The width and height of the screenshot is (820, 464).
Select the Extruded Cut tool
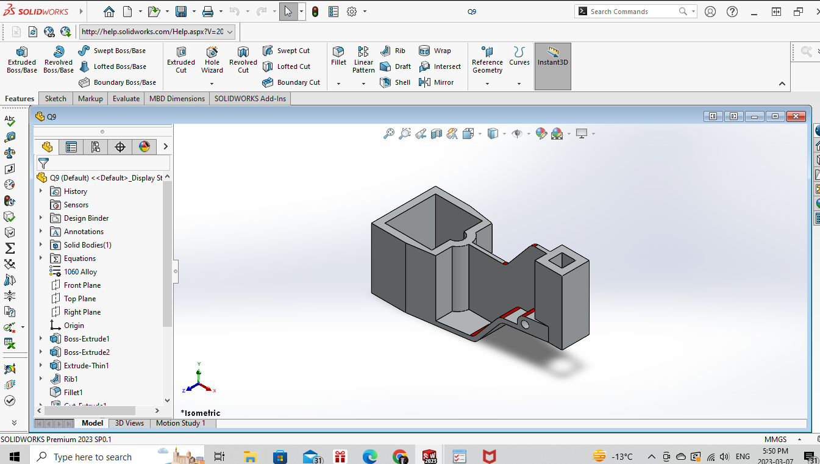(181, 60)
